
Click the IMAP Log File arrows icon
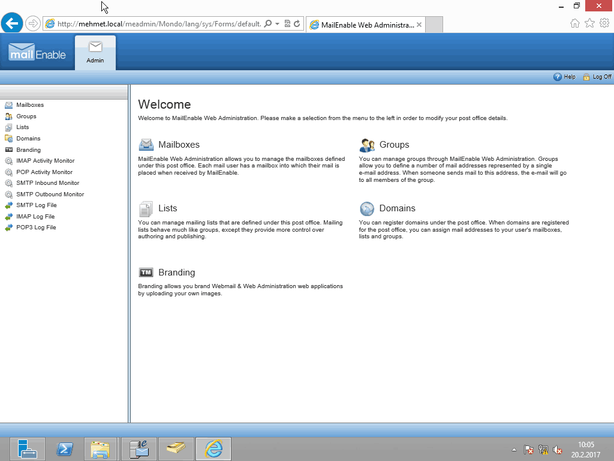click(x=8, y=216)
